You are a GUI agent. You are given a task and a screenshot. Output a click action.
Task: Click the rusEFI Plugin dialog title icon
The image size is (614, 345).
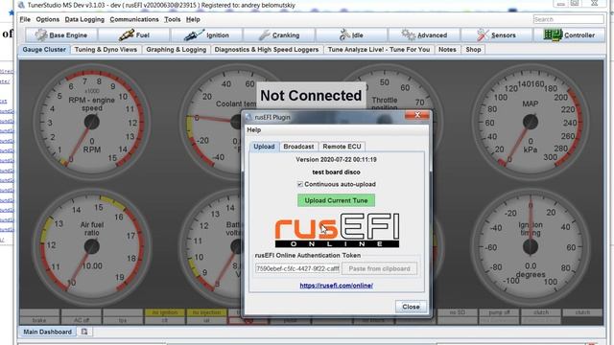pyautogui.click(x=248, y=117)
